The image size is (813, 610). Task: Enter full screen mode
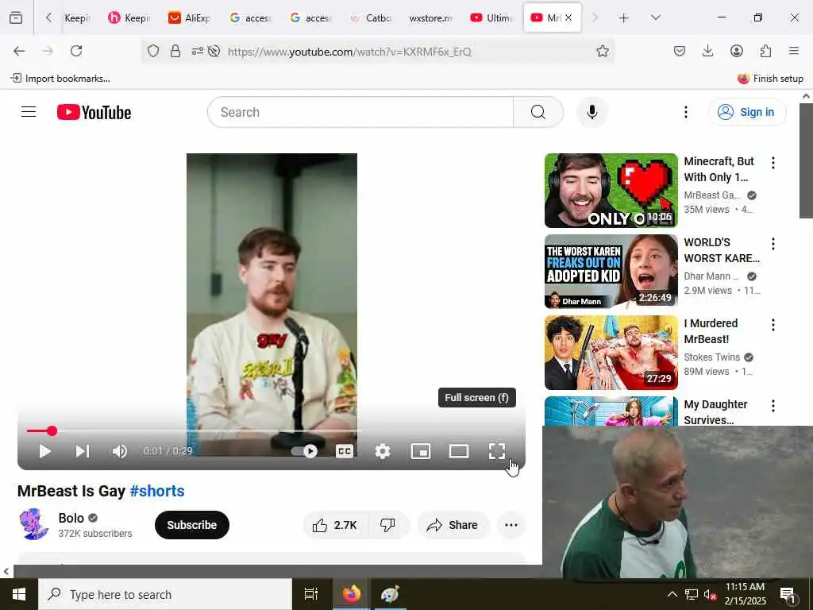point(497,451)
